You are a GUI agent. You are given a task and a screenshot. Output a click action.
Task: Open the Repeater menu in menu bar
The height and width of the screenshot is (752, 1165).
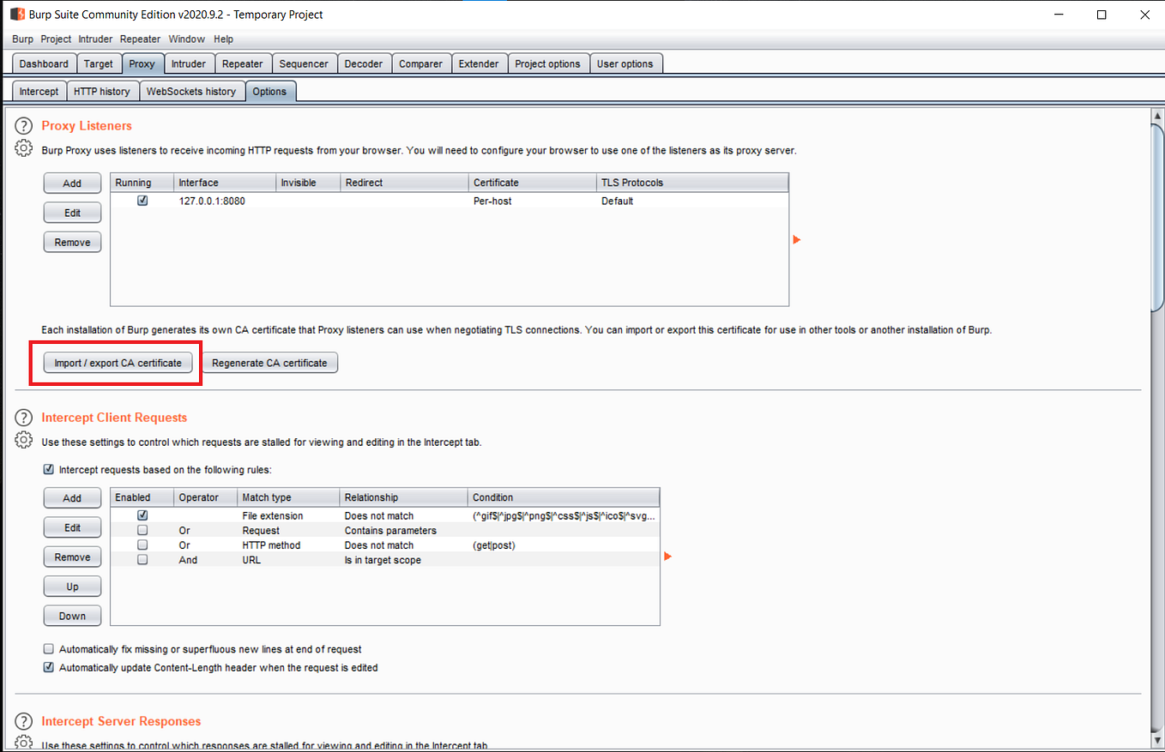141,39
